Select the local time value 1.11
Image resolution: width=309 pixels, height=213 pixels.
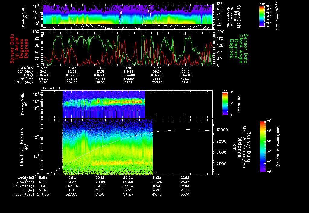72,190
